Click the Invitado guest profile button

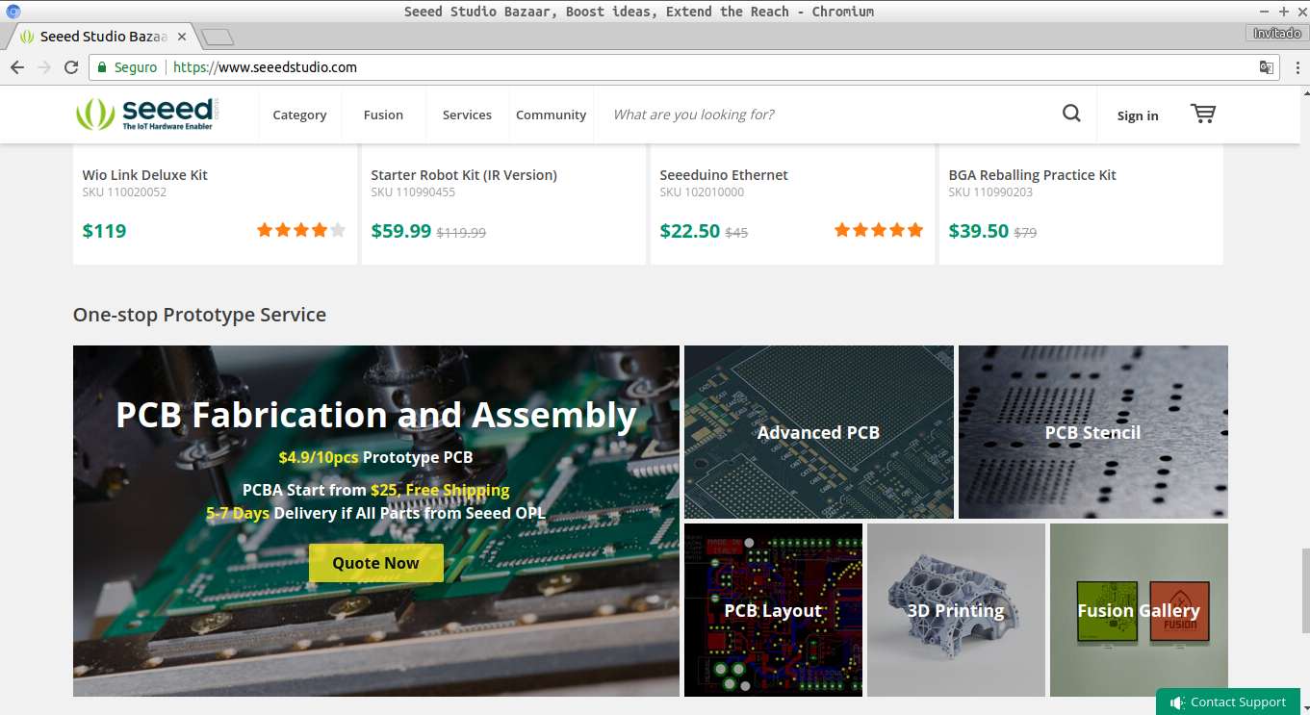[1276, 34]
